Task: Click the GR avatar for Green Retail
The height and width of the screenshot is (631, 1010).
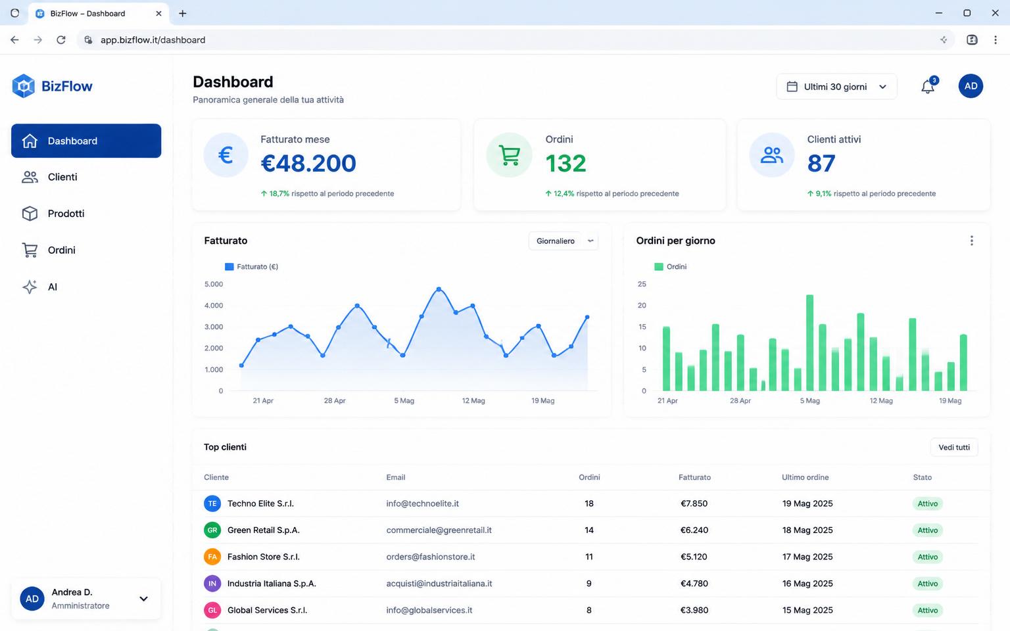Action: pyautogui.click(x=212, y=530)
